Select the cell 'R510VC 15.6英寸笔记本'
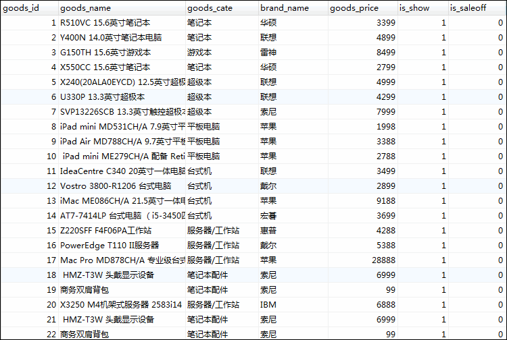The image size is (507, 340). [x=122, y=23]
